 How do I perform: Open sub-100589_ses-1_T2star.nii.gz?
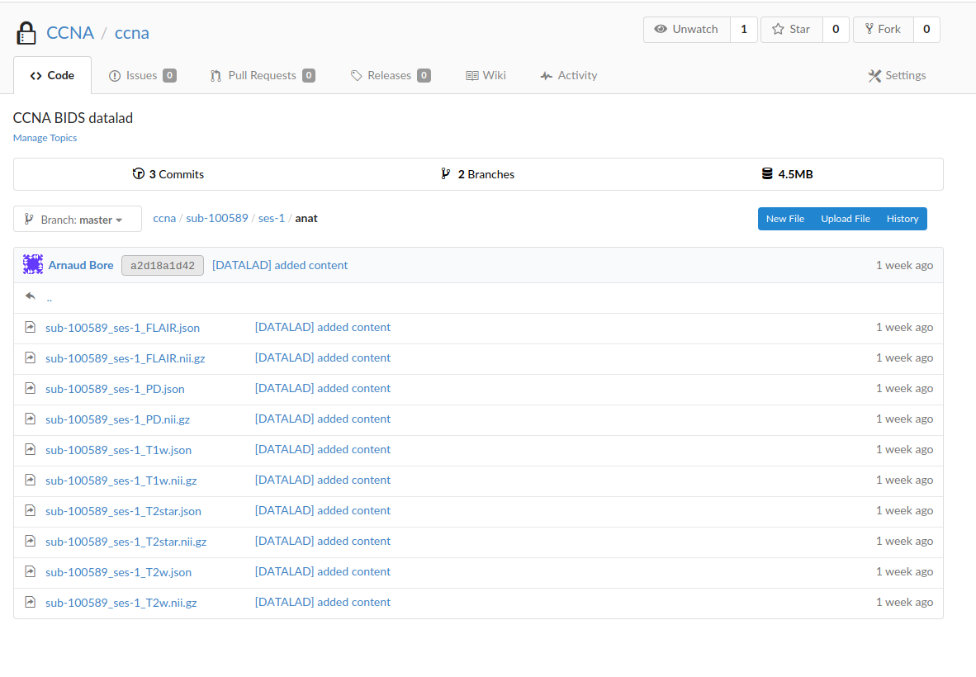coord(126,542)
